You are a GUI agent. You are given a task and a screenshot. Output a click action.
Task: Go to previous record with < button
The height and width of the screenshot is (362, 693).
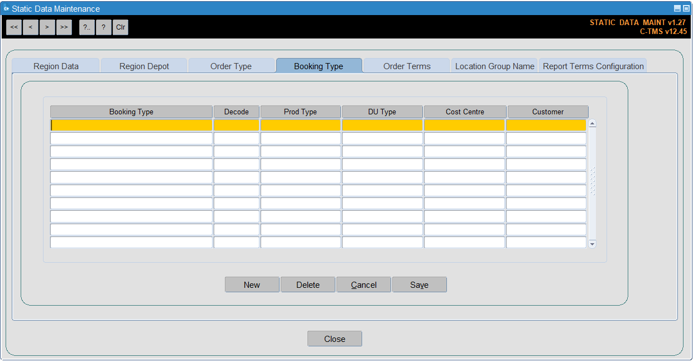point(31,27)
